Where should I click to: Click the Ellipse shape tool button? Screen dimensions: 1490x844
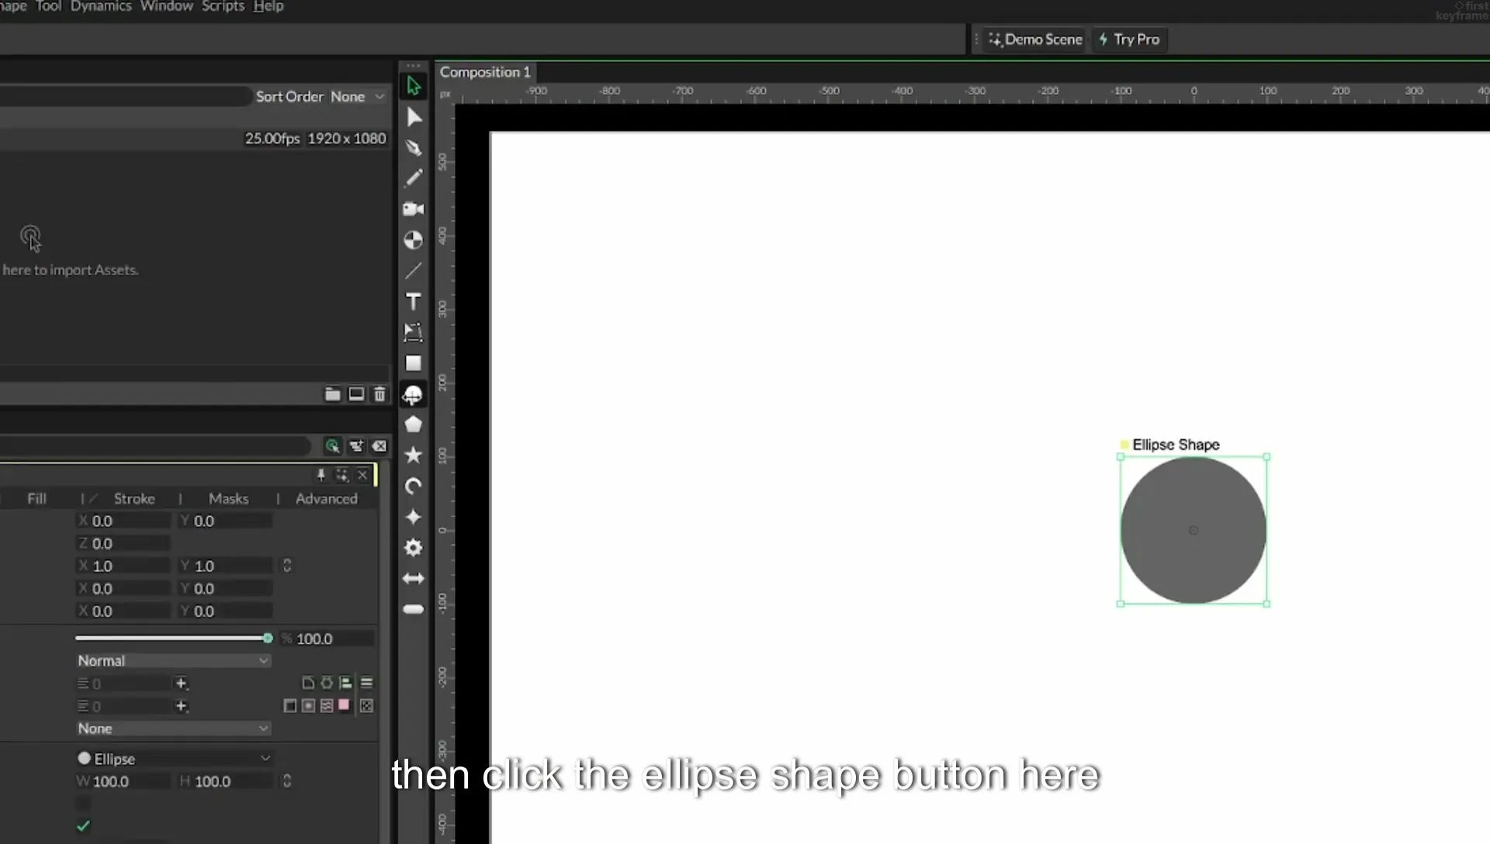[413, 395]
